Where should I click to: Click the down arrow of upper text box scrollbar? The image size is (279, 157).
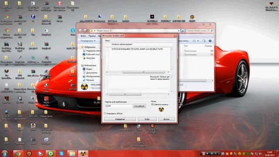tap(172, 69)
